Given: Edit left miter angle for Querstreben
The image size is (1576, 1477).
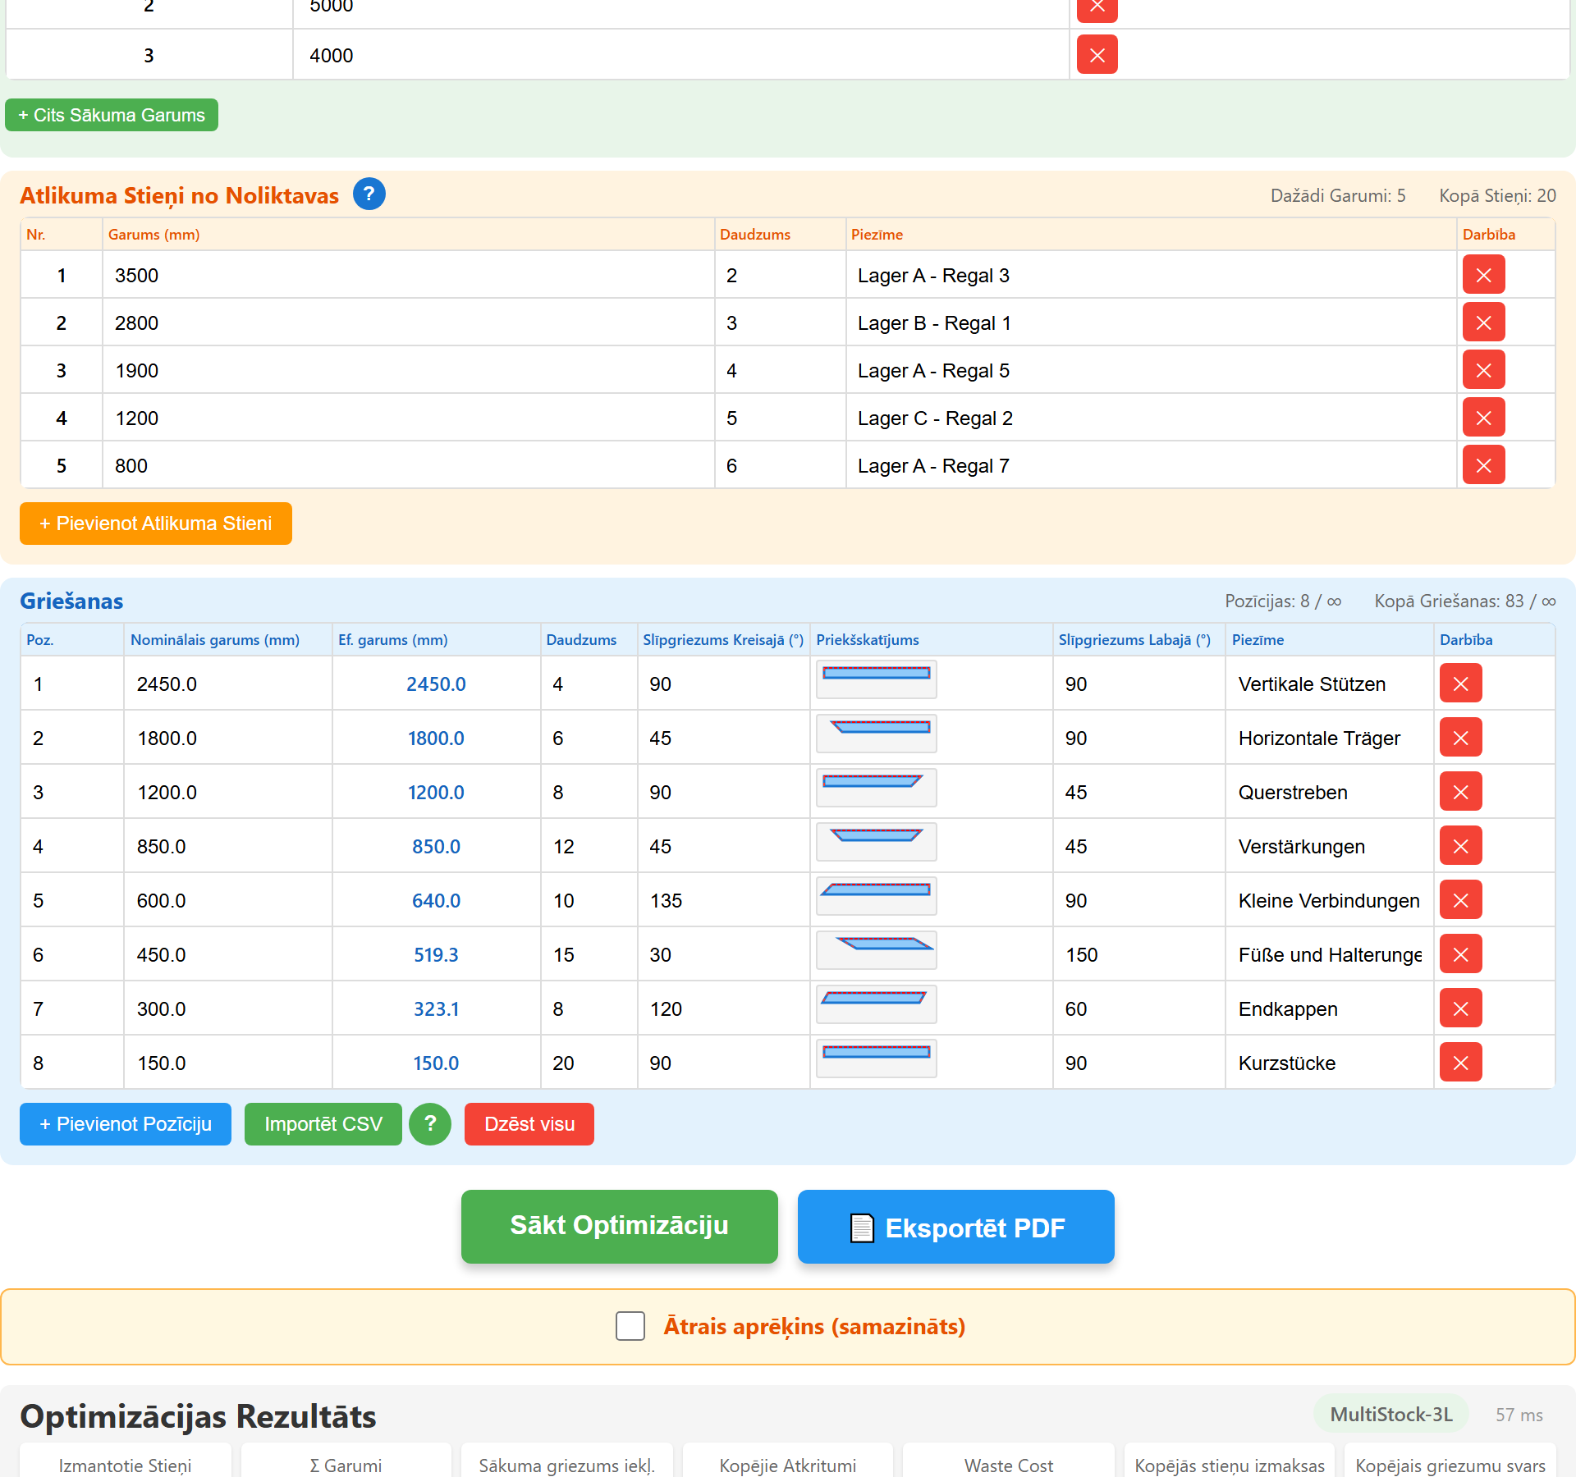Looking at the screenshot, I should tap(724, 792).
